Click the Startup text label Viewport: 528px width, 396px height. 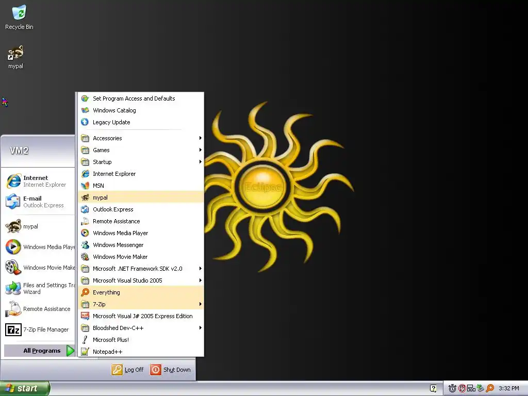[x=102, y=161]
